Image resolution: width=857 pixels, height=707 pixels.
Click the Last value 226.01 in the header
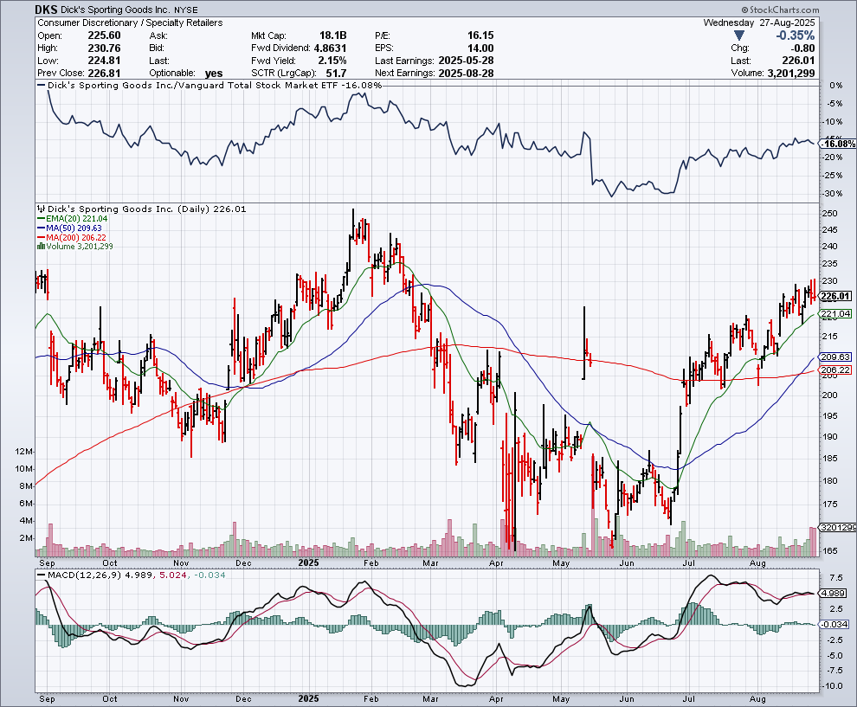click(798, 61)
